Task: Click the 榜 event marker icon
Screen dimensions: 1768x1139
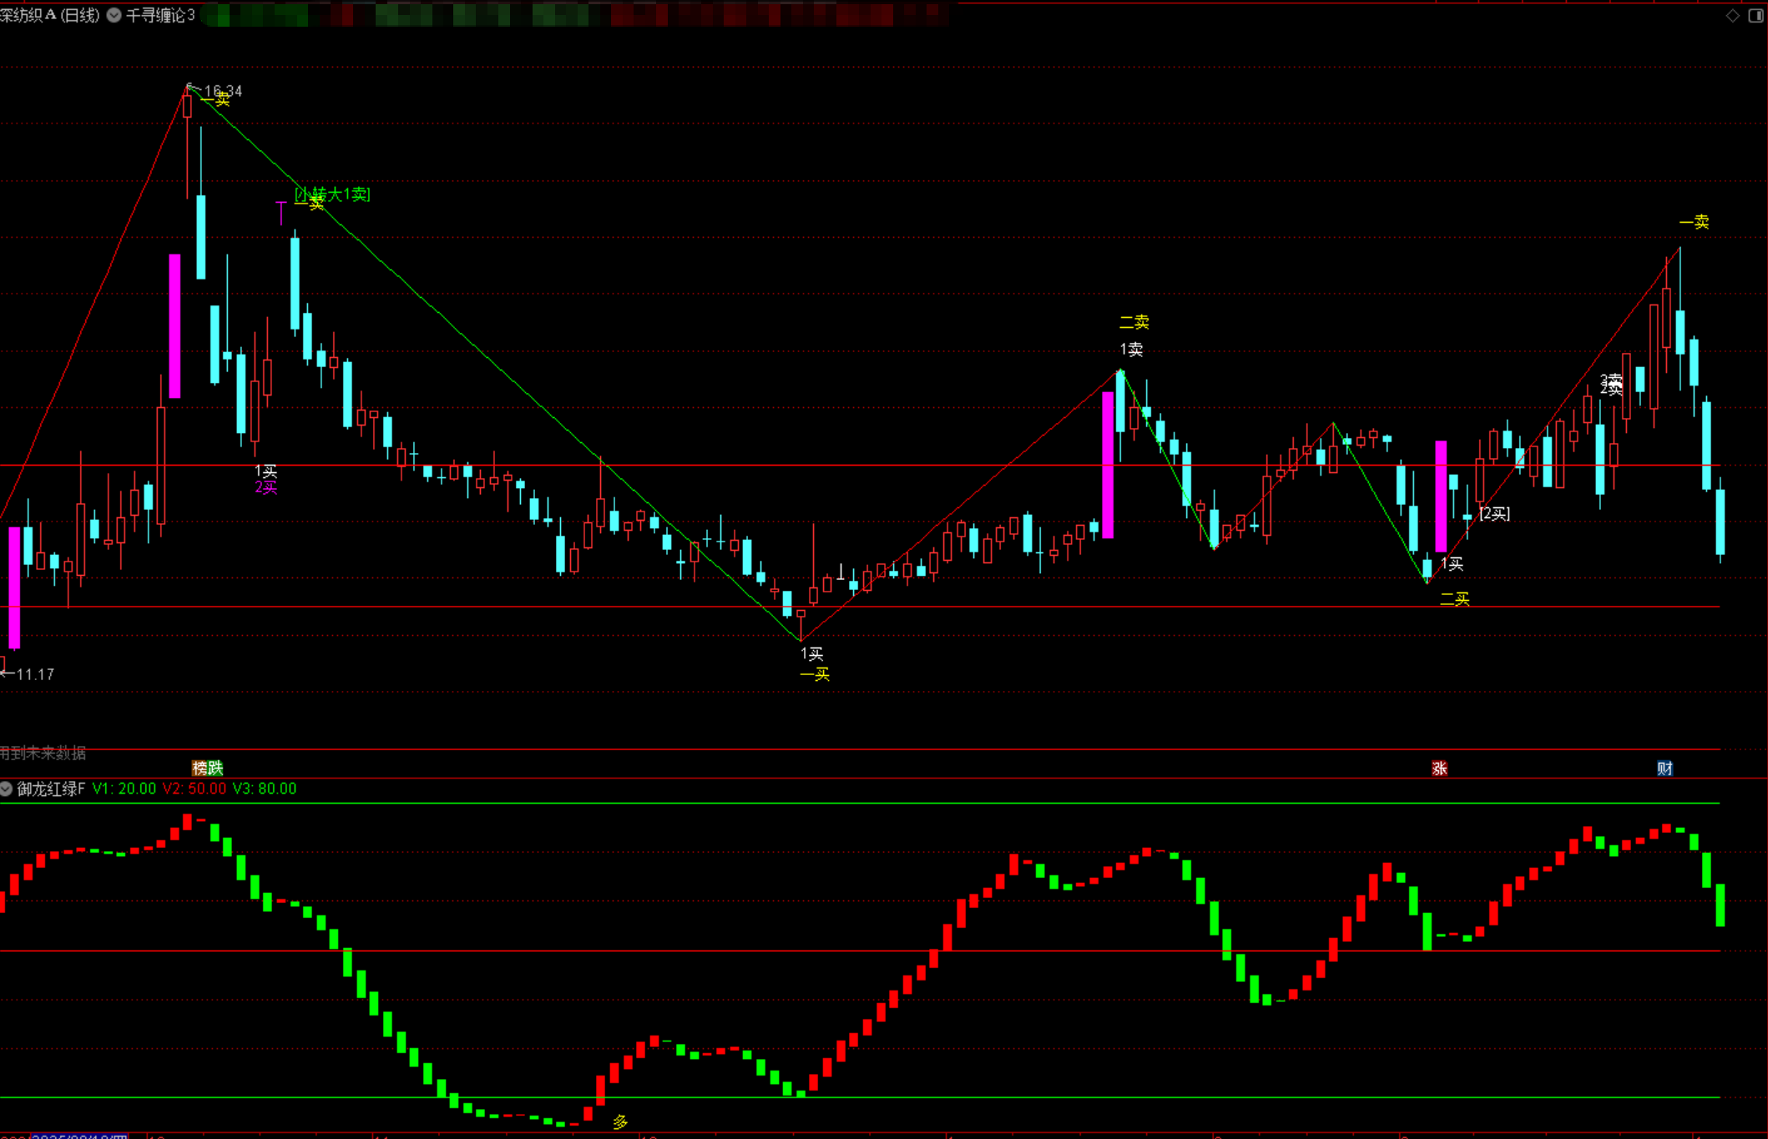Action: [200, 768]
